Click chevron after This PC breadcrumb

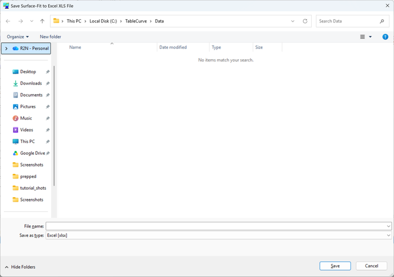(x=86, y=21)
